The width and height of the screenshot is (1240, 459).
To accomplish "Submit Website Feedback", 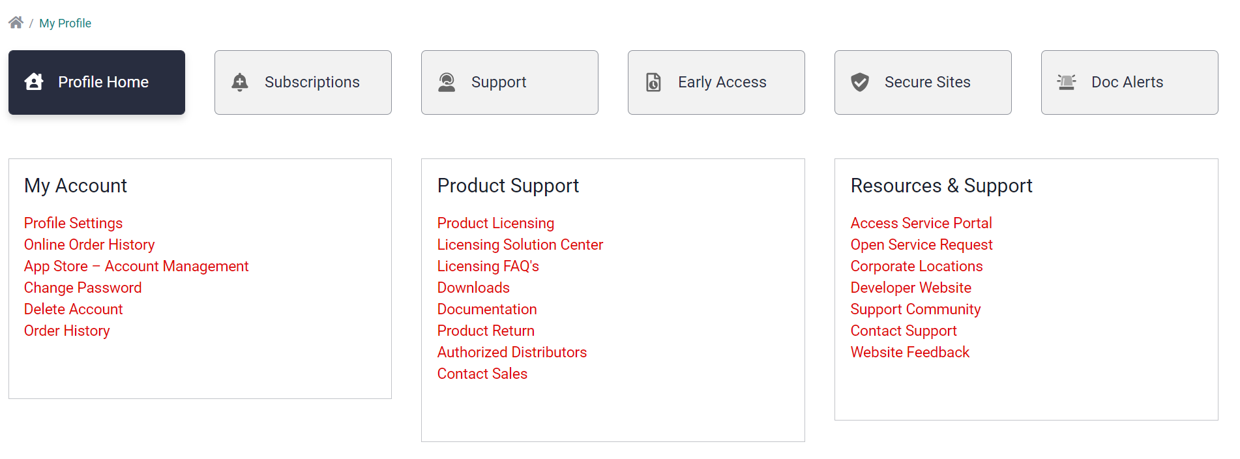I will [x=909, y=352].
